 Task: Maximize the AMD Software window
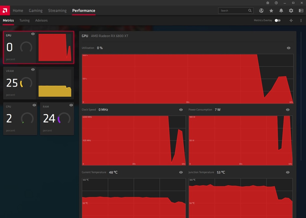point(293,3)
